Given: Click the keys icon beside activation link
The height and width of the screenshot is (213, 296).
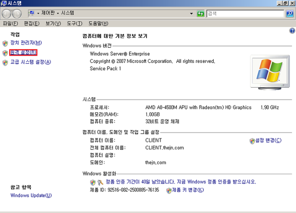Looking at the screenshot, I should (100, 182).
